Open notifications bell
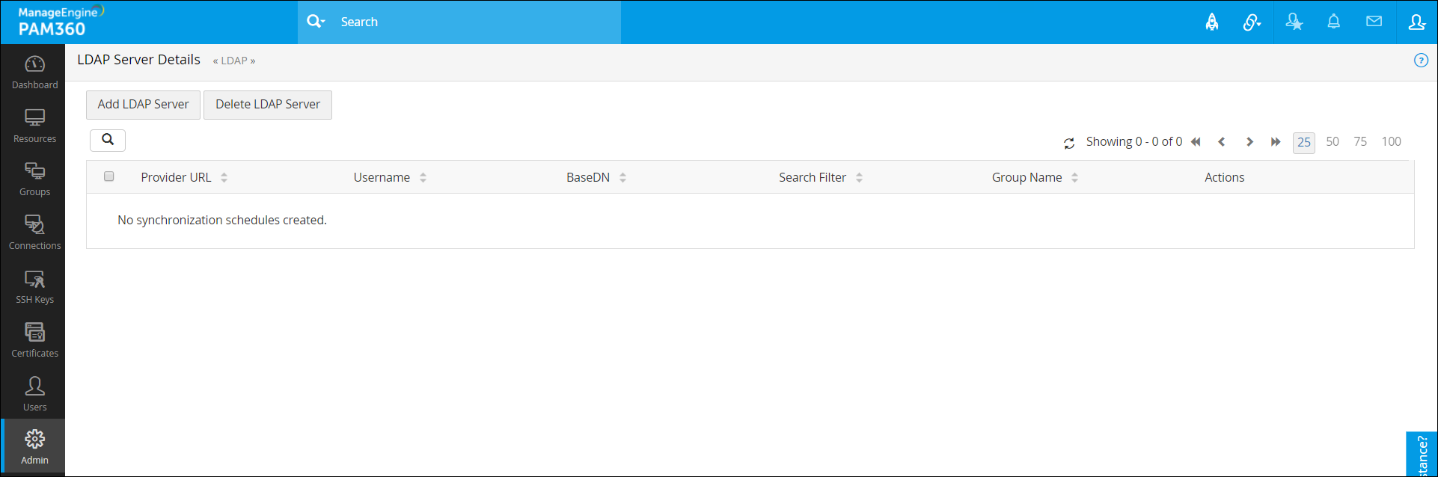Viewport: 1438px width, 477px height. pos(1333,22)
